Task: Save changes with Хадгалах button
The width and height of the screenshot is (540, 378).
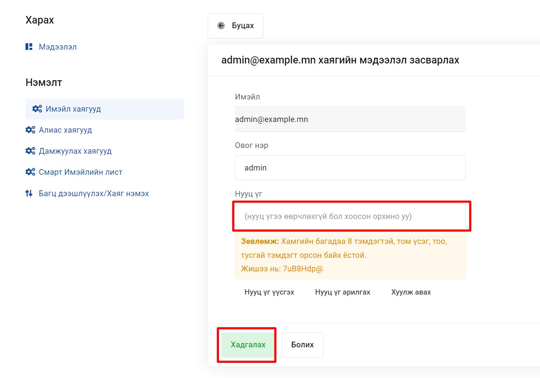Action: (248, 345)
